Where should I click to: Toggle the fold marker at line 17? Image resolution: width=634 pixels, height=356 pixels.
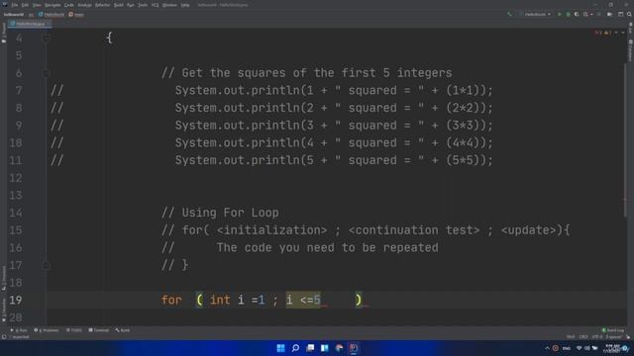46,266
